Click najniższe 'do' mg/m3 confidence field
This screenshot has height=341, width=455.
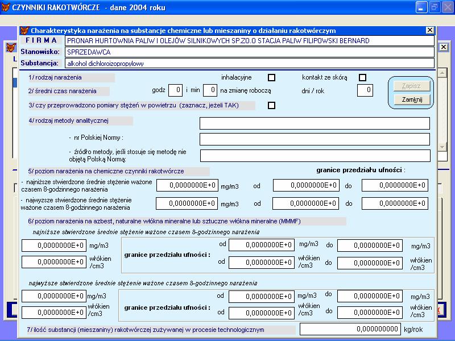[x=370, y=246]
